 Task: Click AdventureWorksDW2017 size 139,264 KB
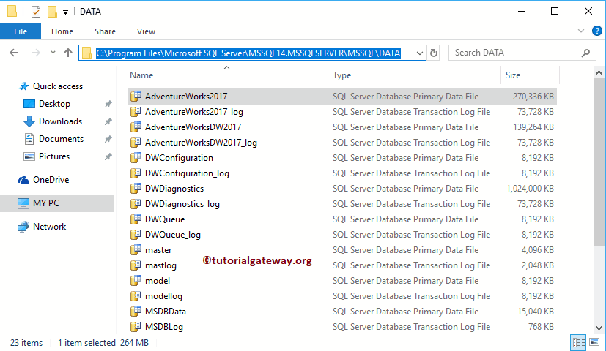pyautogui.click(x=533, y=127)
